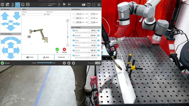Zoom out the 3D view with minus
Image resolution: width=189 pixels, height=106 pixels.
click(x=68, y=45)
